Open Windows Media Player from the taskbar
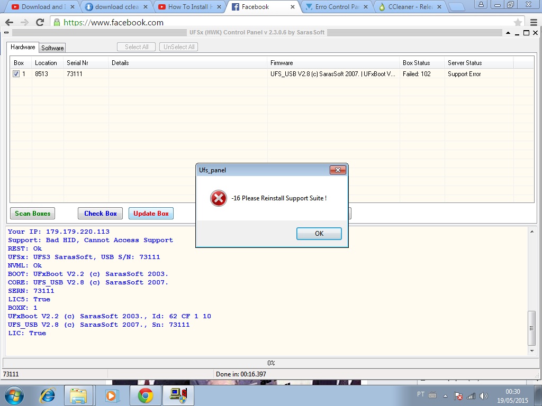The width and height of the screenshot is (542, 406). (112, 395)
